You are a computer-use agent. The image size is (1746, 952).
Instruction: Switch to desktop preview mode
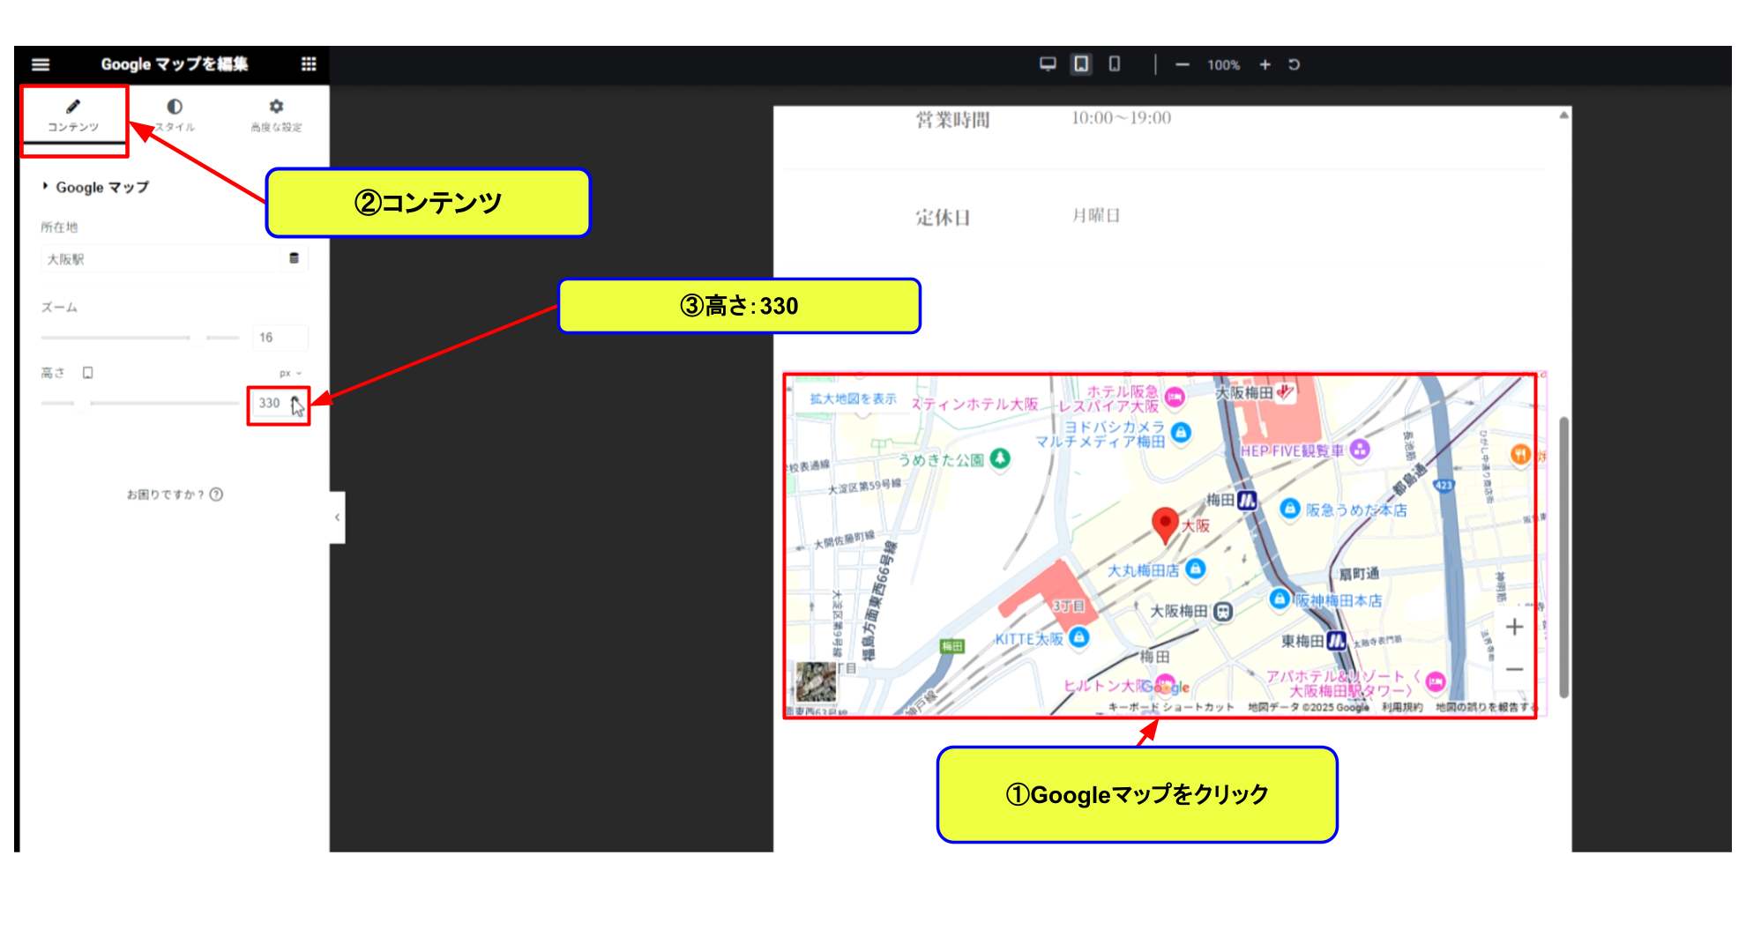click(1048, 64)
